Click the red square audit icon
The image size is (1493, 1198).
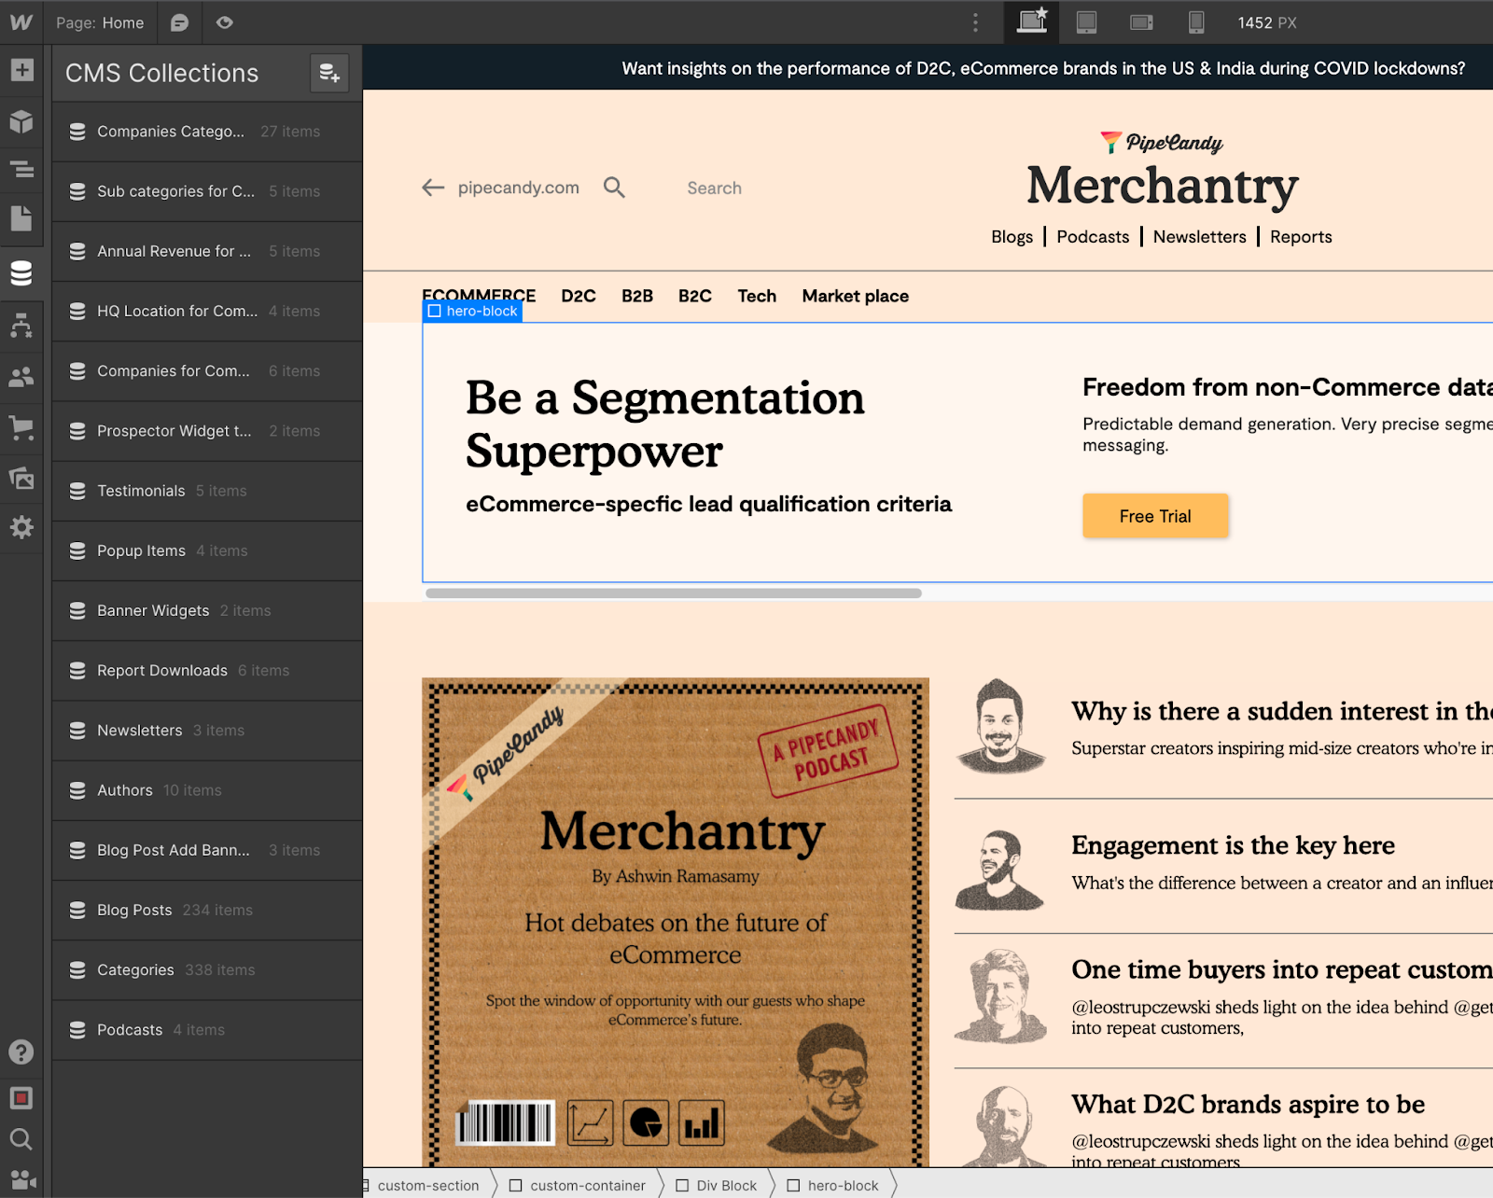tap(21, 1098)
